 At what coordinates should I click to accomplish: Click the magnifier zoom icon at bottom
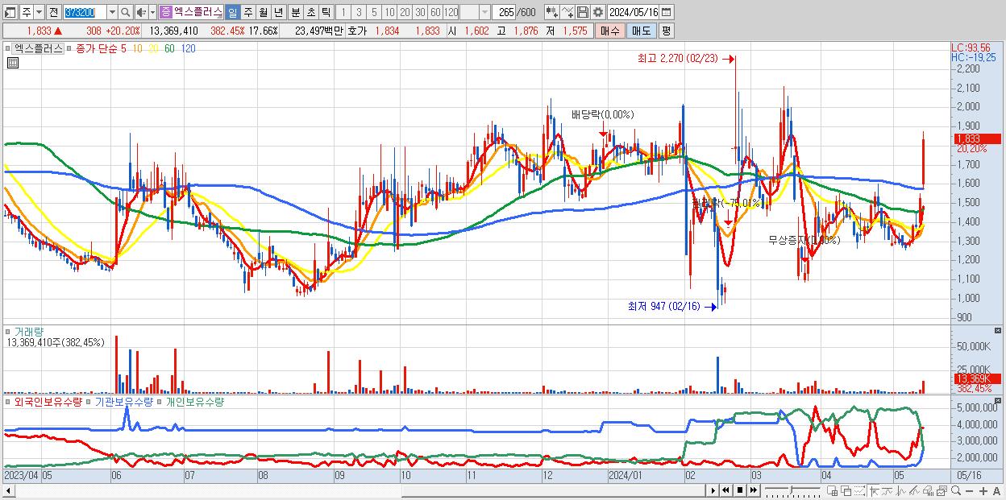coord(956,491)
